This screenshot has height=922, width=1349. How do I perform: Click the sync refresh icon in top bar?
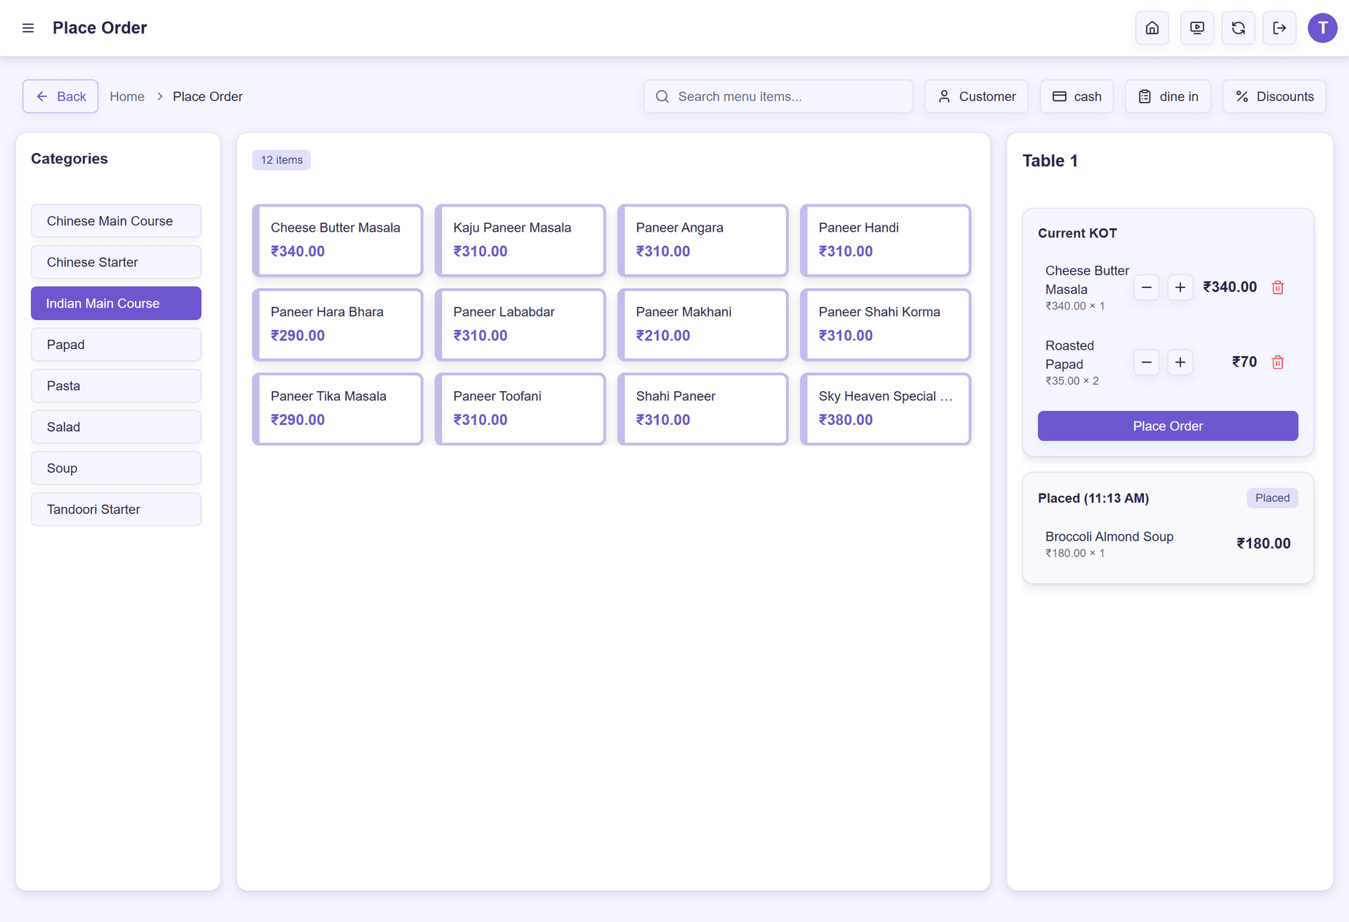(x=1238, y=28)
